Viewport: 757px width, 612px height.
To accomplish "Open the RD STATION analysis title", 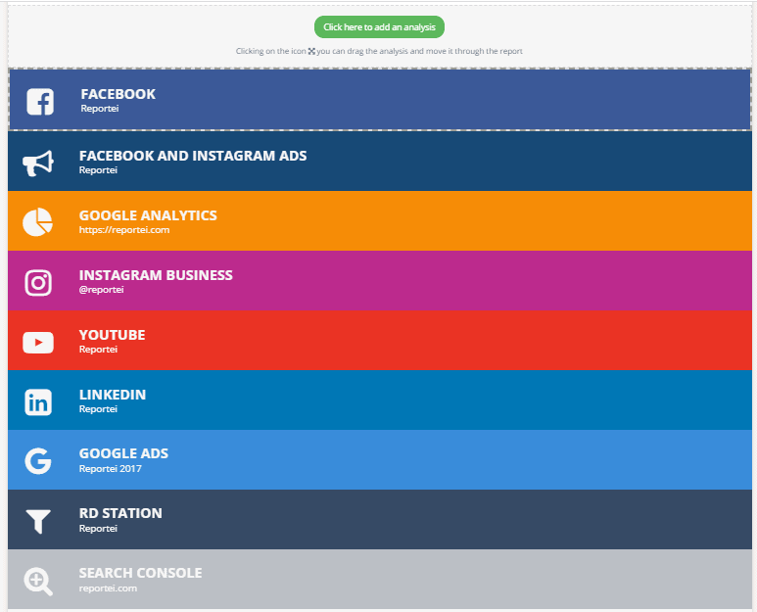I will click(120, 513).
